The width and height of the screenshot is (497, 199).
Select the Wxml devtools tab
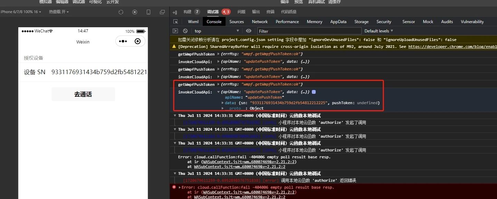193,22
